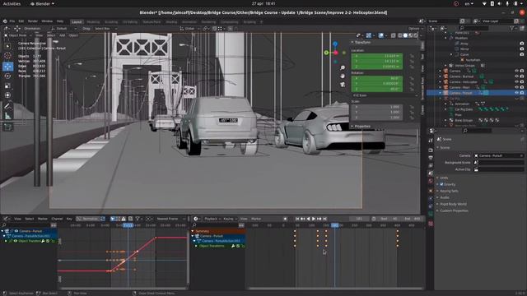Click the scene Camera field Camera - Pursuit
The height and width of the screenshot is (296, 527).
499,155
